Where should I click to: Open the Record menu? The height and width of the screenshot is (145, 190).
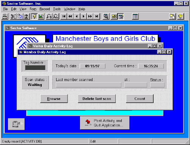tap(45, 9)
